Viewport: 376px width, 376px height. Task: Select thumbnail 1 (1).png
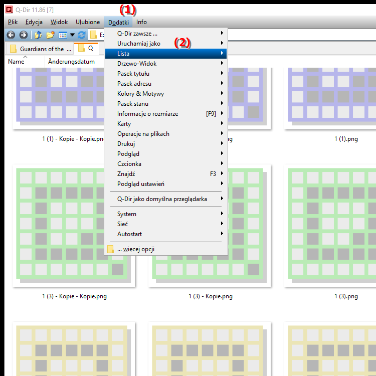pyautogui.click(x=330, y=98)
